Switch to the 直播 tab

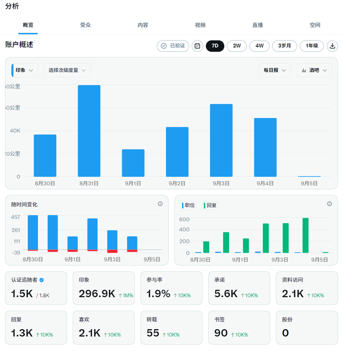(x=258, y=25)
